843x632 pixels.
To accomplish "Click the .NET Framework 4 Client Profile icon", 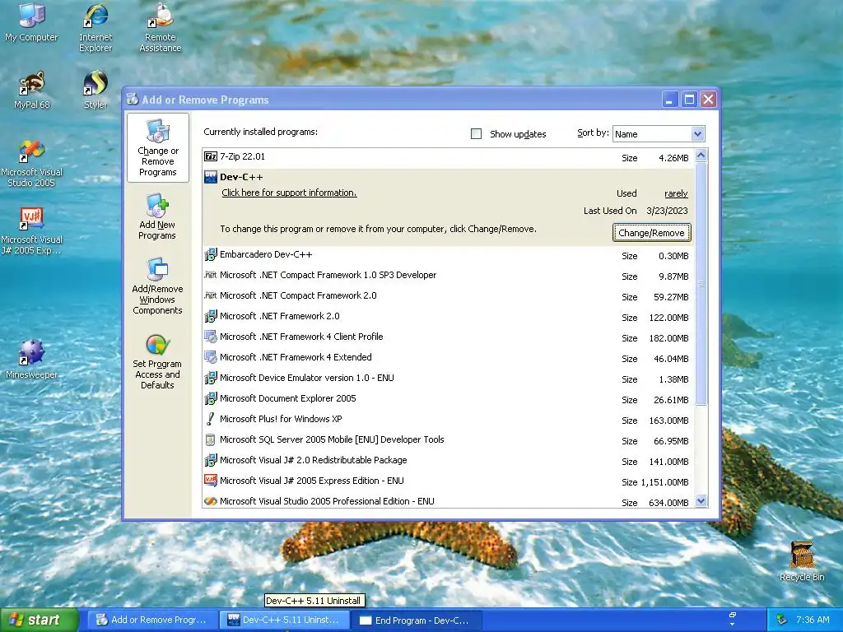I will coord(211,337).
